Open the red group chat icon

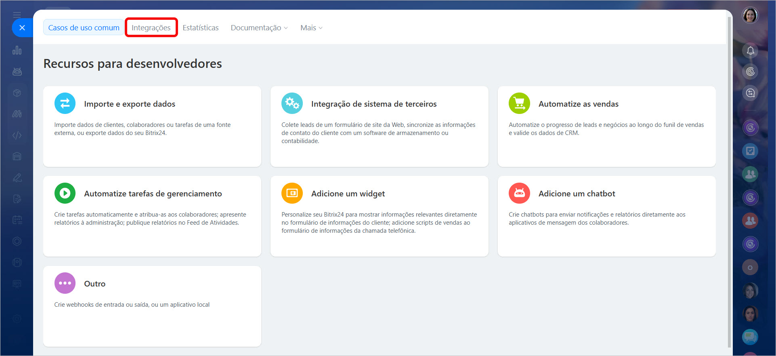click(x=750, y=221)
